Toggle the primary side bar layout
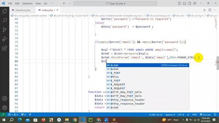Viewport: 219px width, 123px height. 179,3
